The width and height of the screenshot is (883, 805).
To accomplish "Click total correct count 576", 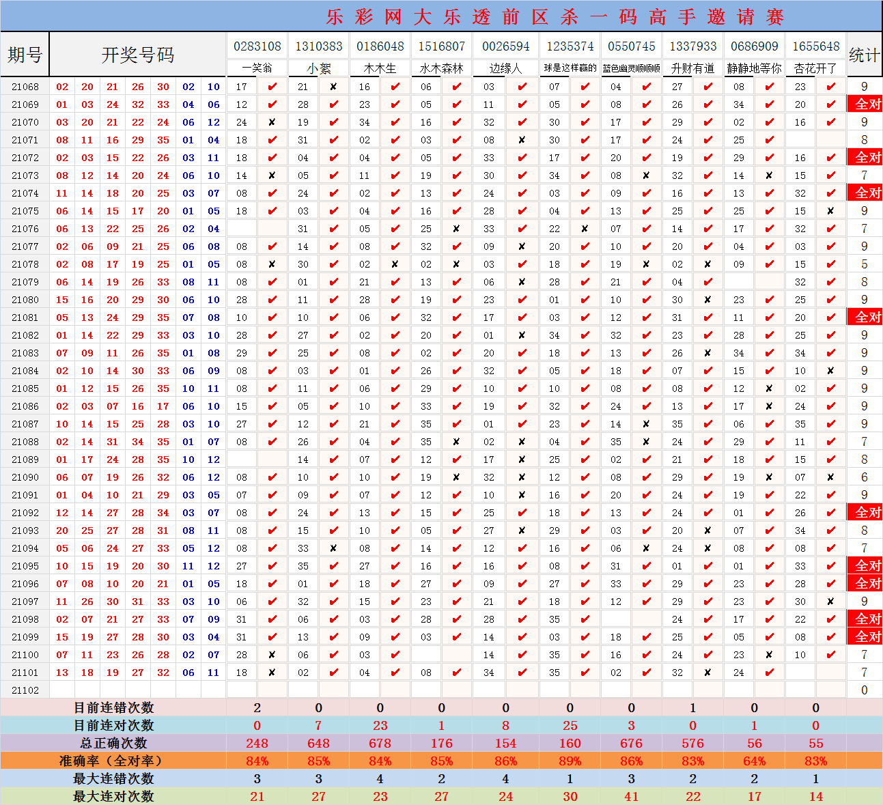I will tap(692, 744).
